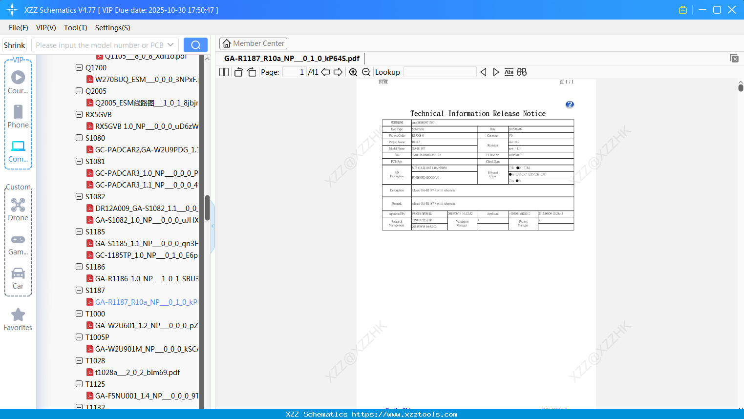
Task: Collapse the S1080 tree node
Action: 79,138
